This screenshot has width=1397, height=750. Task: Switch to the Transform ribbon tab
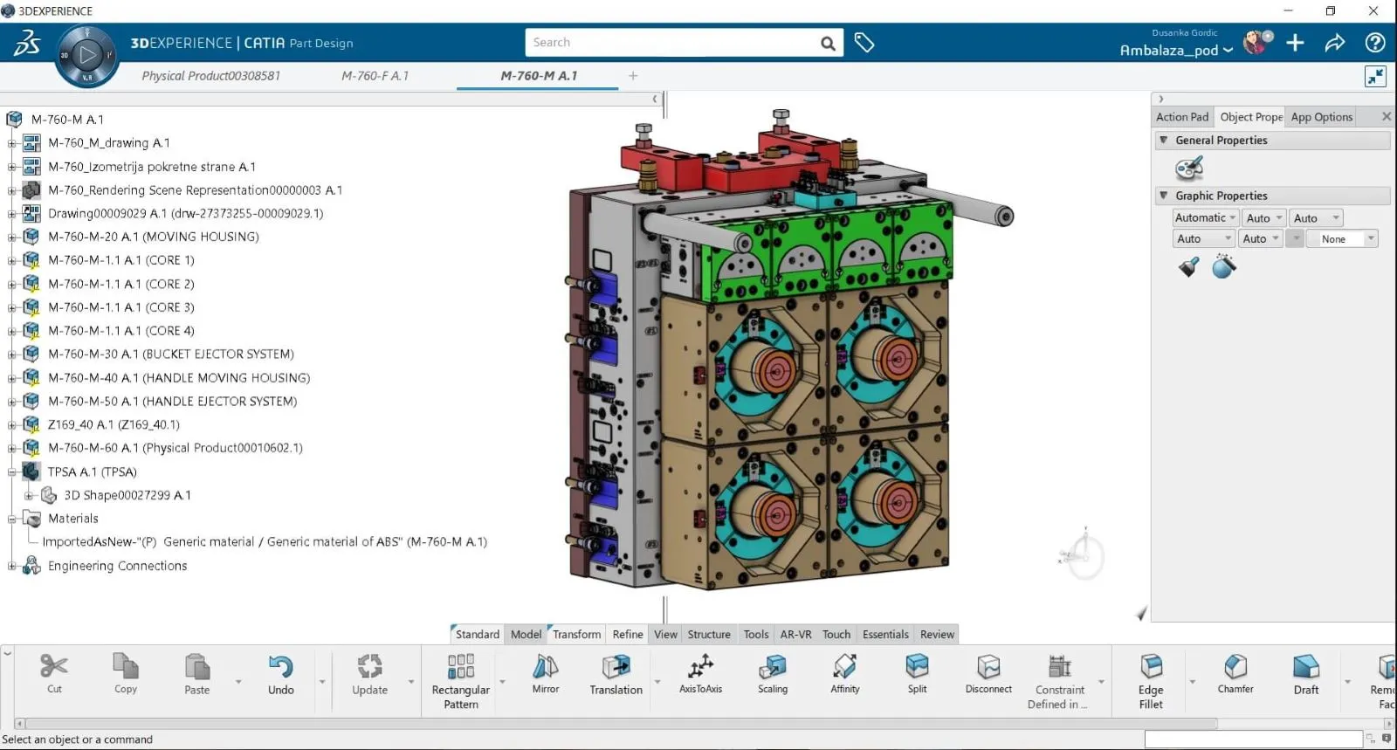576,635
